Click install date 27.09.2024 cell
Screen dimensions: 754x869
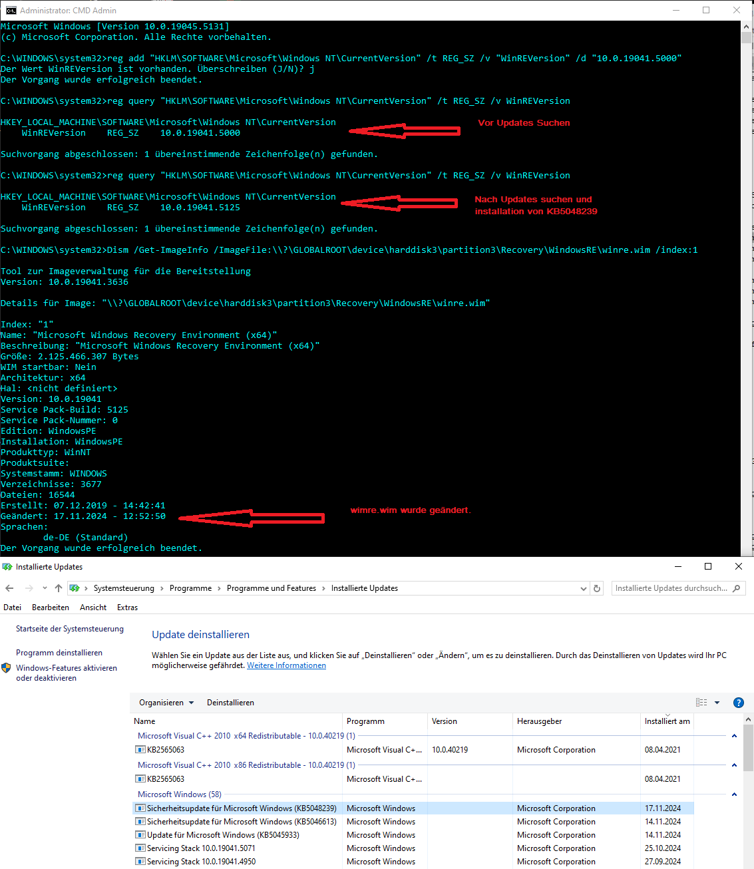tap(663, 862)
